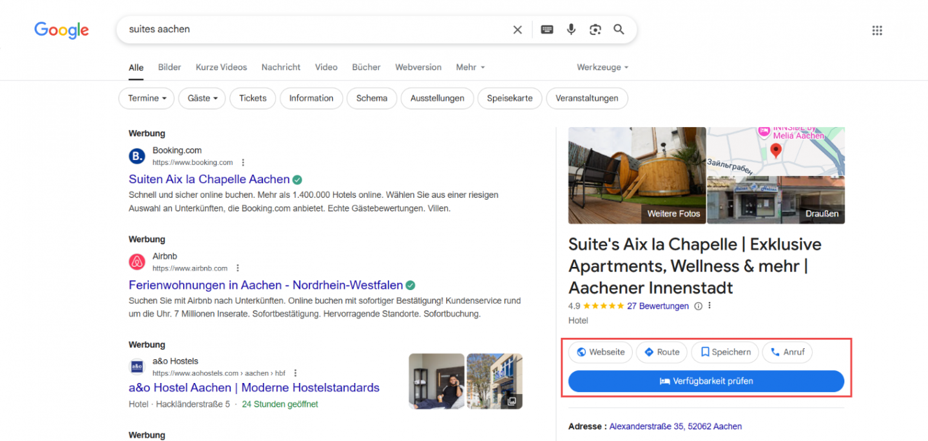The width and height of the screenshot is (928, 441).
Task: Open address Alexanderstraße 35 link
Action: pyautogui.click(x=675, y=426)
